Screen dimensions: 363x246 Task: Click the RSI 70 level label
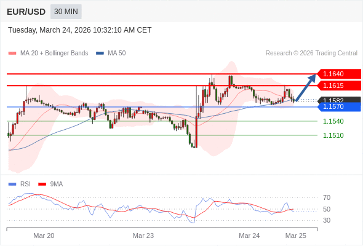[327, 197]
